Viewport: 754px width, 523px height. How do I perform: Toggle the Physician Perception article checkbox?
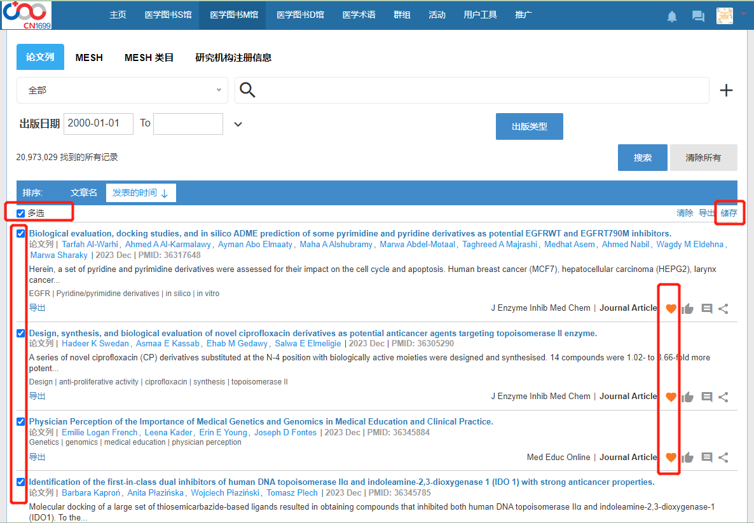pyautogui.click(x=21, y=422)
